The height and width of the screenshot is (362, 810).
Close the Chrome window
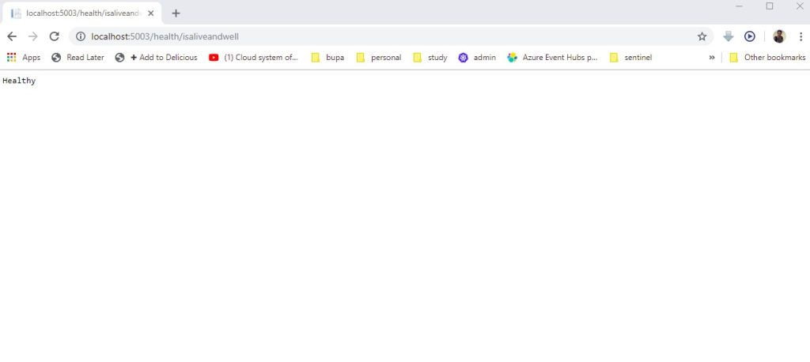(799, 6)
